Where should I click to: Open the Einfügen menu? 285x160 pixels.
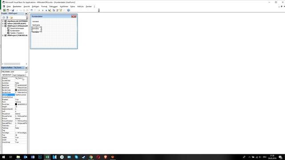point(36,7)
